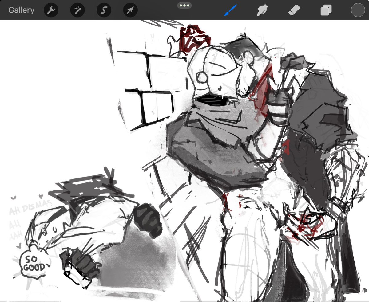The height and width of the screenshot is (302, 369).
Task: Open the Actions wrench menu
Action: pos(51,10)
